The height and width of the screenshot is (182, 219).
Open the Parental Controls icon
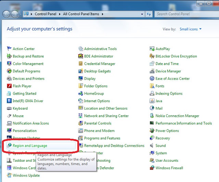tap(81, 123)
